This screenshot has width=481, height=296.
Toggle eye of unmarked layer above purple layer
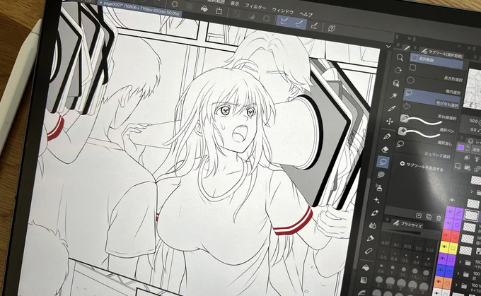coord(452,200)
